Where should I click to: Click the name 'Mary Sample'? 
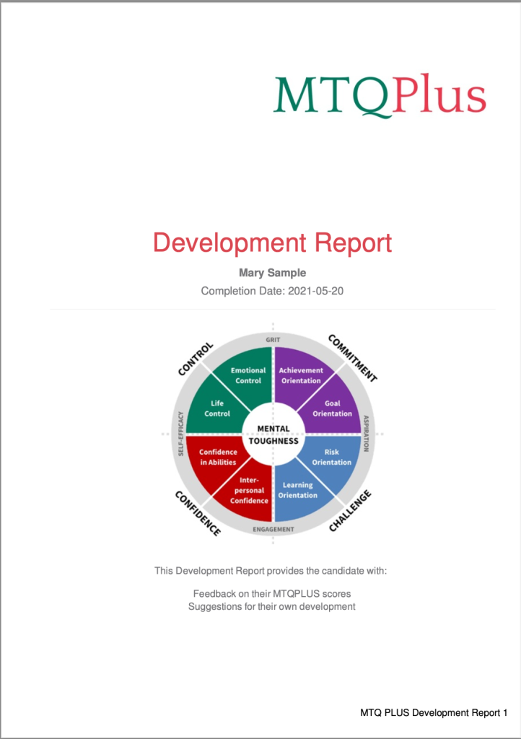pos(272,273)
